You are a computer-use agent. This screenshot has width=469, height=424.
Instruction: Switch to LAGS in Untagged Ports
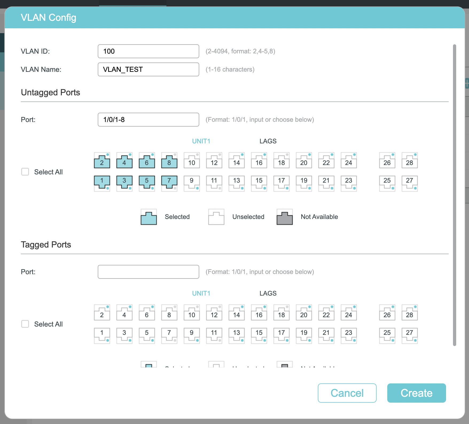[268, 141]
